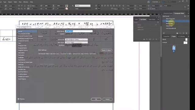Click clear overrides icon in Paragraph Styles

click(180, 33)
